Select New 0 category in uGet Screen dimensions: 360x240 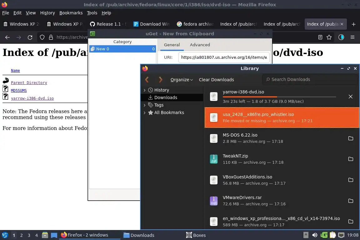122,49
